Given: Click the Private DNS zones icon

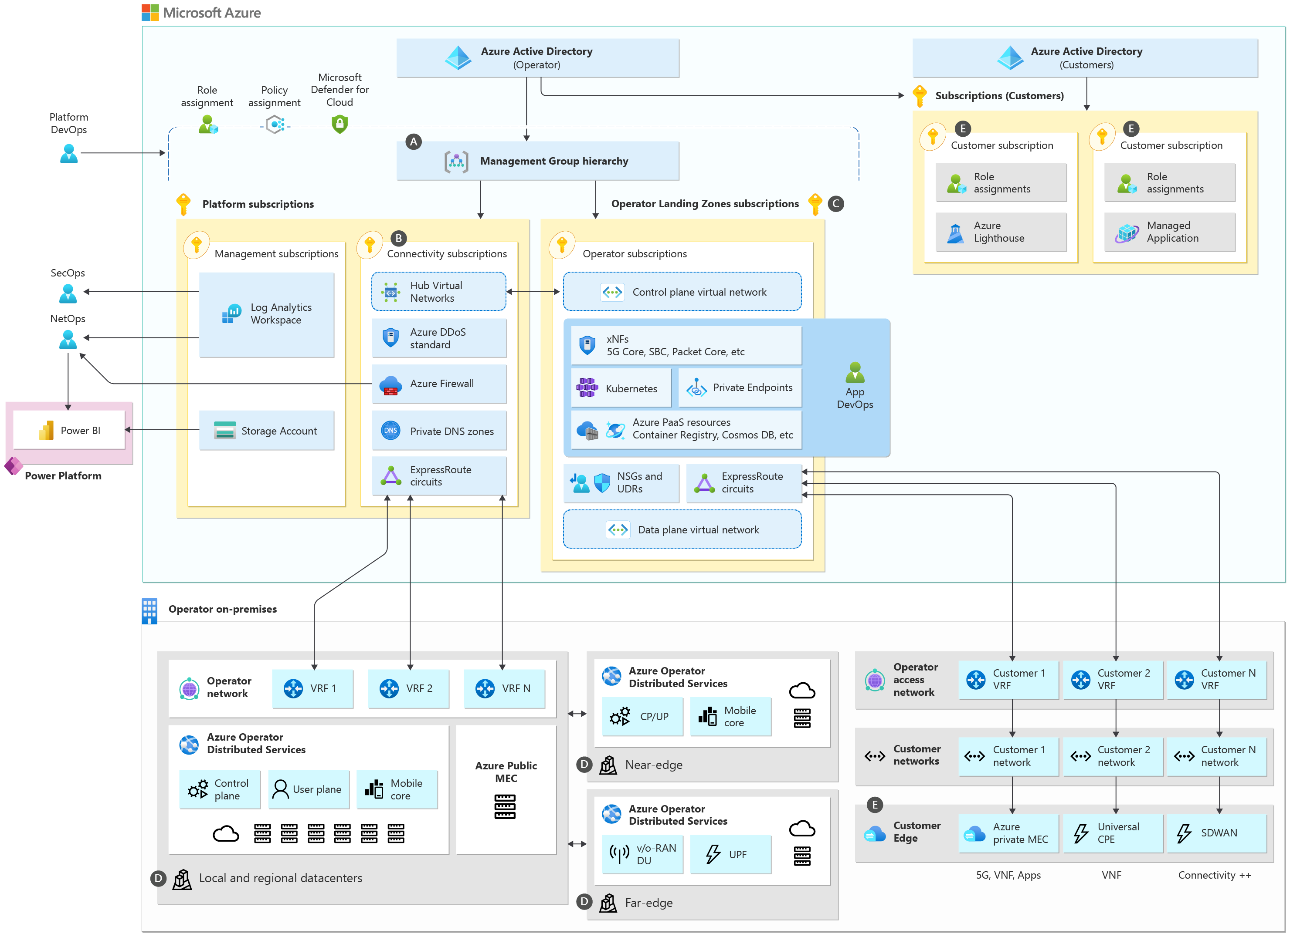Looking at the screenshot, I should click(x=390, y=431).
